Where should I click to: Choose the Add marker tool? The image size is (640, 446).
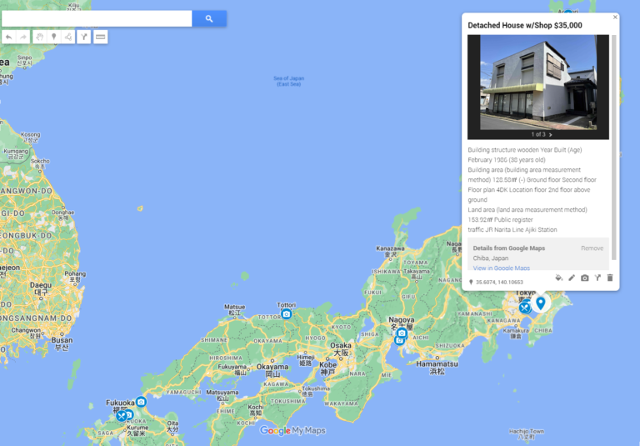54,37
